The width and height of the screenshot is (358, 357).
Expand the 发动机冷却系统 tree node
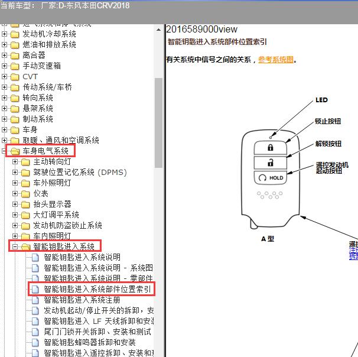(x=4, y=34)
